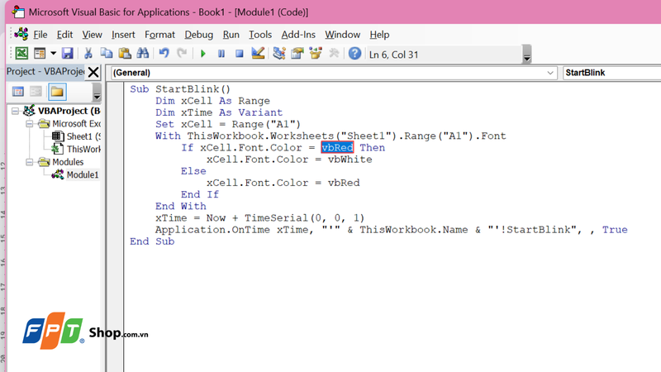
Task: Undo the last action
Action: point(164,54)
